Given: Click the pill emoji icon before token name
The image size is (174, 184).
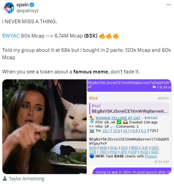Looking at the screenshot, I should [x=92, y=118].
